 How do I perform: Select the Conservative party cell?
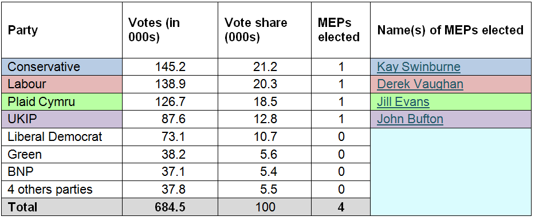click(x=62, y=66)
